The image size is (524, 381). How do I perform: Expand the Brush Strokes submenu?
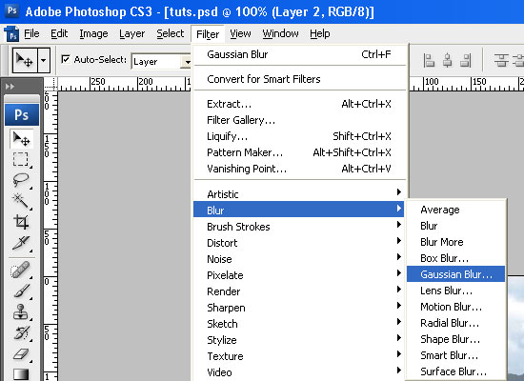[299, 227]
